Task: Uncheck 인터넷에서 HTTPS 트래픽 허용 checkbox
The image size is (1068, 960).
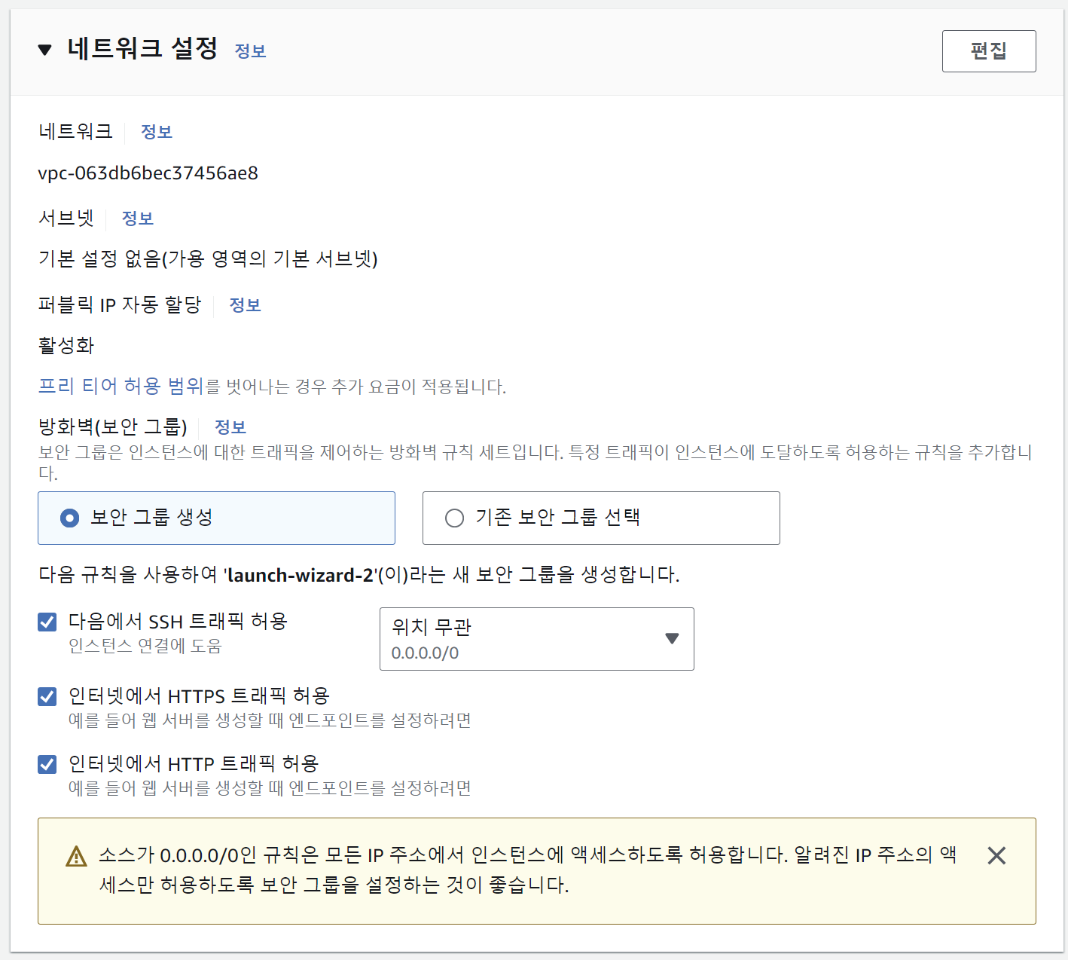Action: click(x=47, y=696)
